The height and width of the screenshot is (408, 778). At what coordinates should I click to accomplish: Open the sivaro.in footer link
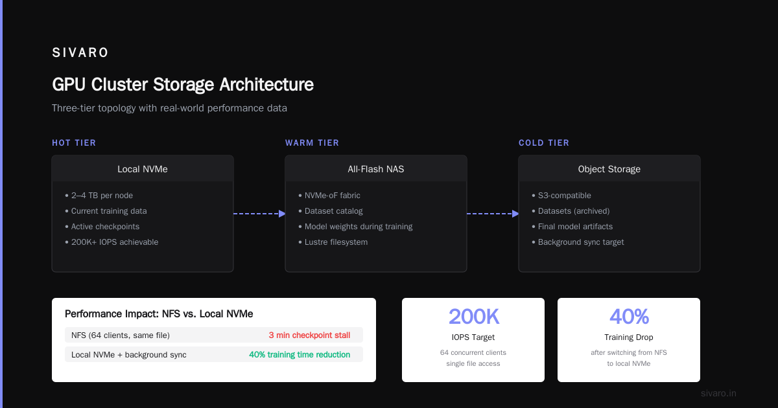tap(718, 393)
